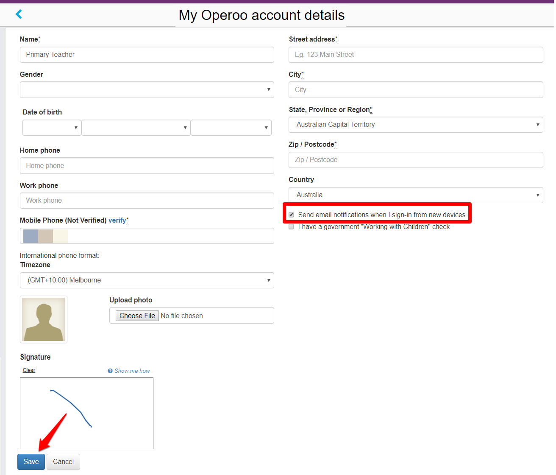Open the Show me how link
556x475 pixels.
click(132, 371)
